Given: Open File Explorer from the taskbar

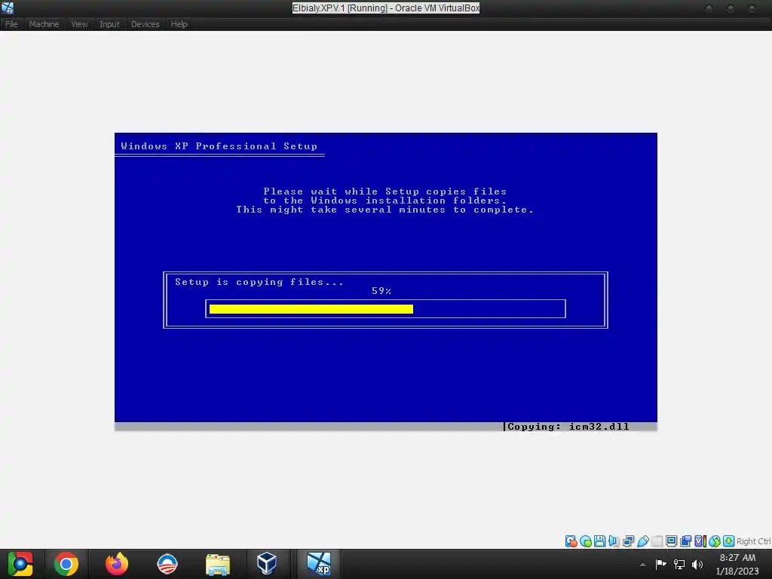Looking at the screenshot, I should [x=218, y=564].
